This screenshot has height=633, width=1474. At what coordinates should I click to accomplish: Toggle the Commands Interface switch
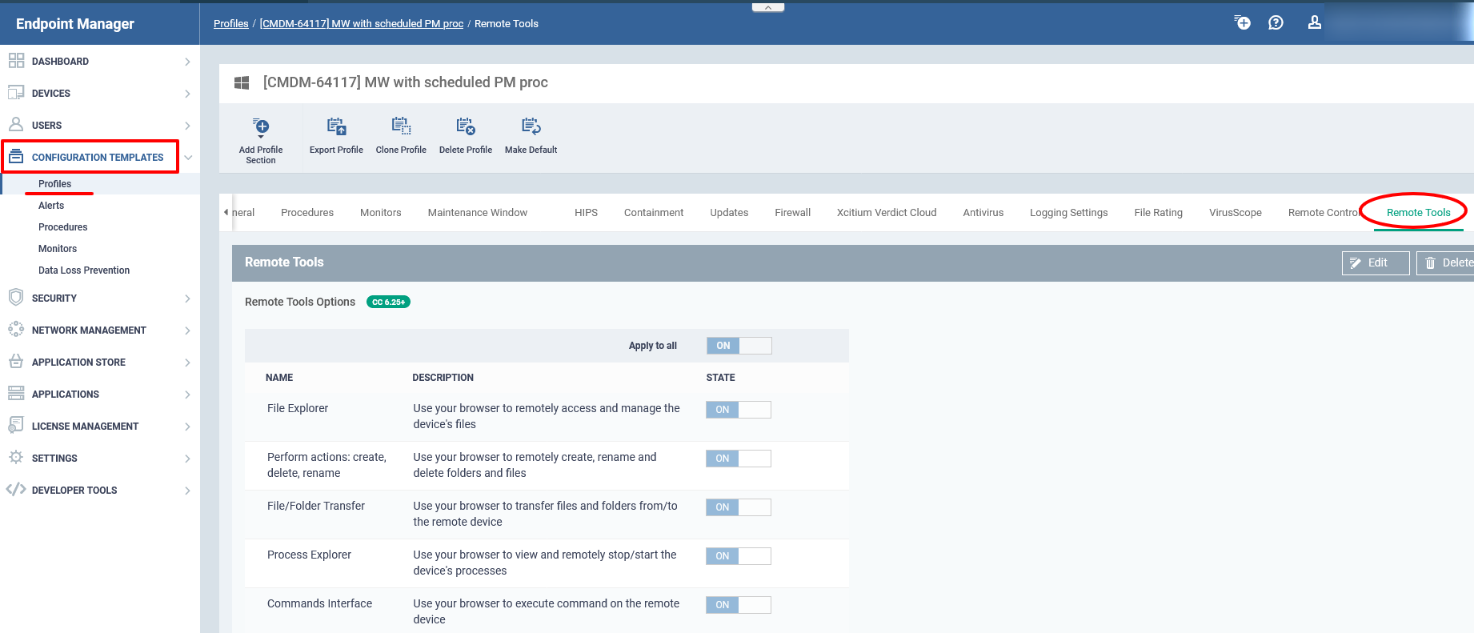pos(739,605)
